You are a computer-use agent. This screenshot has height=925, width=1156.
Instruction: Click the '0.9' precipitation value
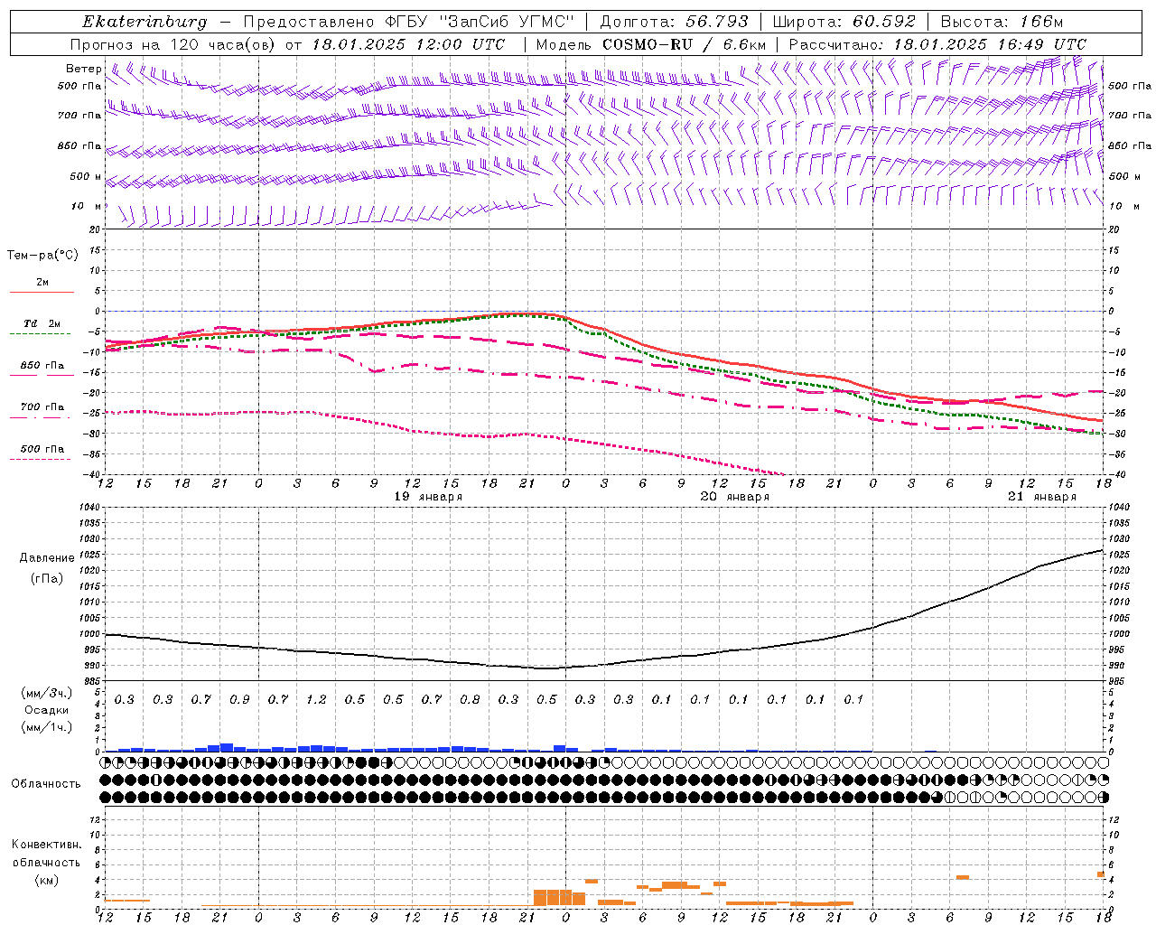click(x=239, y=699)
